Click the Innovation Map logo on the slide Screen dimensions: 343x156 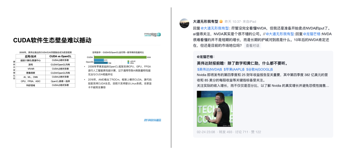pos(152,34)
